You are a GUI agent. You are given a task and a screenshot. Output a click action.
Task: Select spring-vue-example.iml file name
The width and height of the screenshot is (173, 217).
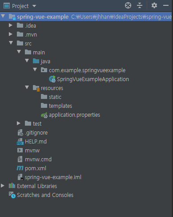[53, 177]
